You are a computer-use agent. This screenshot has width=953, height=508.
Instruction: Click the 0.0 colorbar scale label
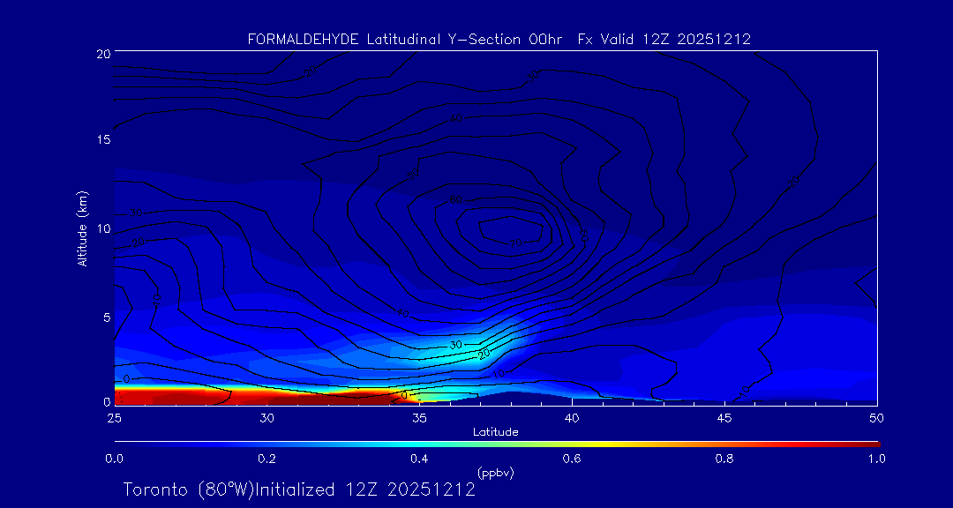pyautogui.click(x=114, y=459)
